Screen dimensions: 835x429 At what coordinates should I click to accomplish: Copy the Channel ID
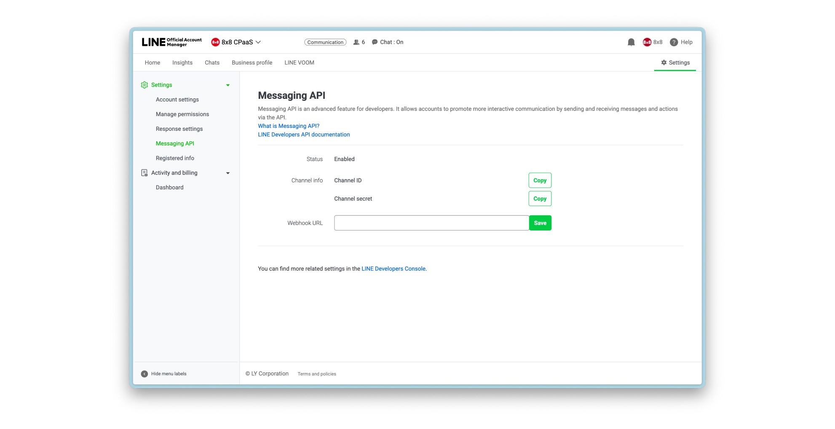coord(540,180)
